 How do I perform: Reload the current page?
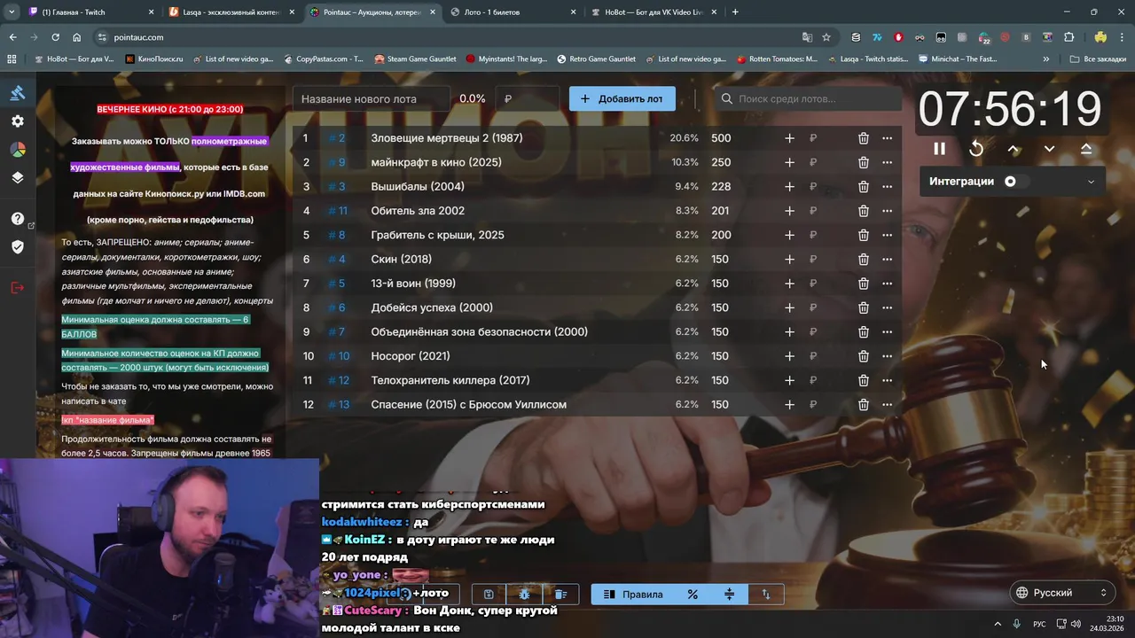tap(55, 37)
